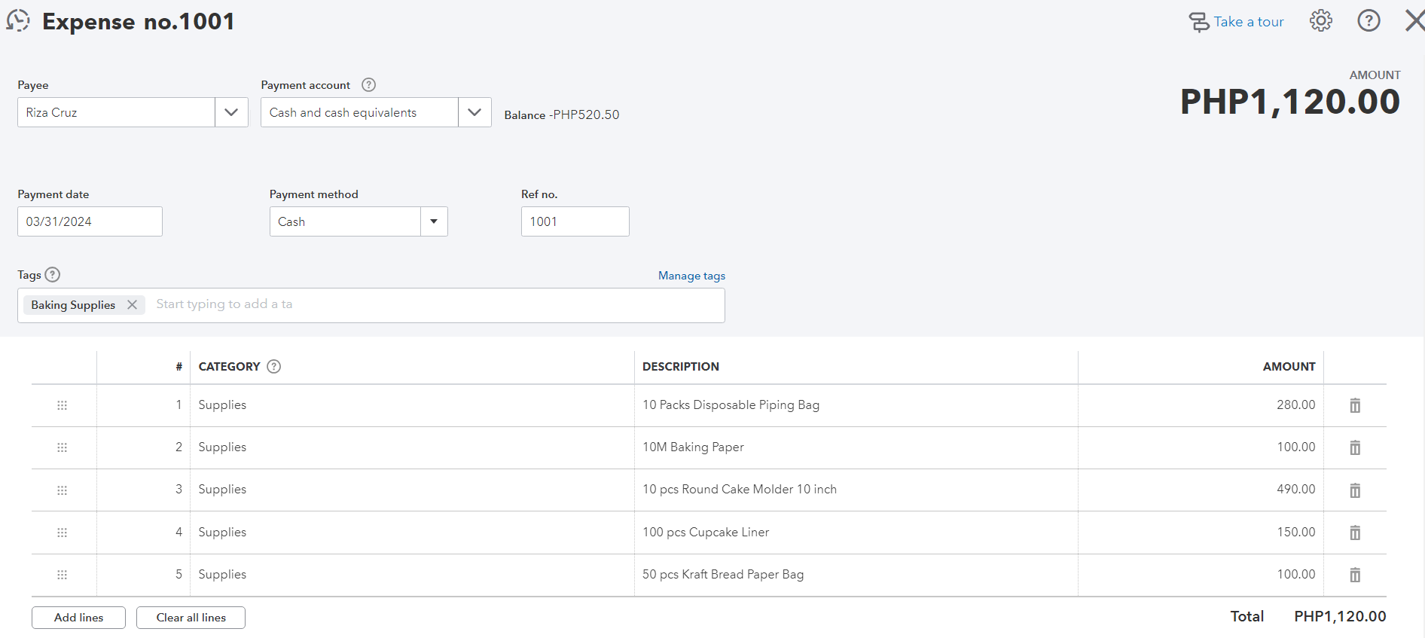
Task: Click the Payment account help icon
Action: pyautogui.click(x=368, y=85)
